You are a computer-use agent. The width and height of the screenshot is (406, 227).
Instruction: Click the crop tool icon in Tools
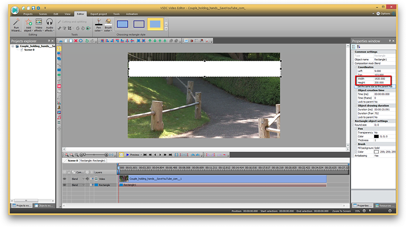click(x=69, y=28)
